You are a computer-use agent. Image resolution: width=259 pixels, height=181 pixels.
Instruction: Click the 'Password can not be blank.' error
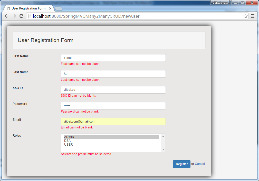point(80,112)
